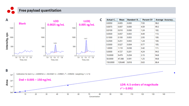Click the calibration data point near concentration 150
The height and width of the screenshot is (106, 189).
[x=174, y=73]
